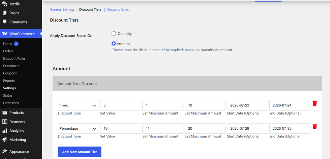
Task: Select the Amount radio option
Action: [114, 43]
